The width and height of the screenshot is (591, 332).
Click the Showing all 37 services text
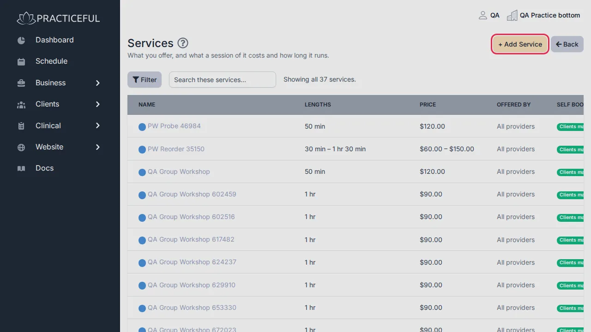320,79
